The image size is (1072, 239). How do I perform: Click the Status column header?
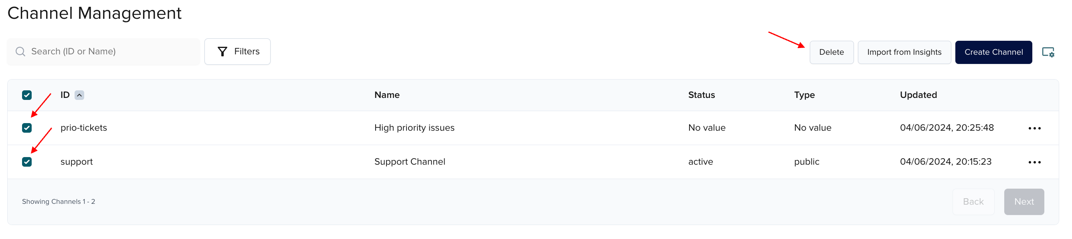pyautogui.click(x=701, y=95)
